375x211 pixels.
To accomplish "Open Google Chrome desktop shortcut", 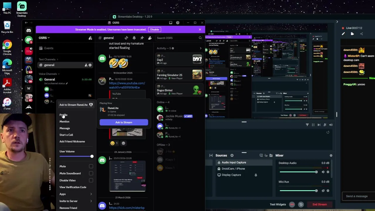I will click(x=7, y=48).
